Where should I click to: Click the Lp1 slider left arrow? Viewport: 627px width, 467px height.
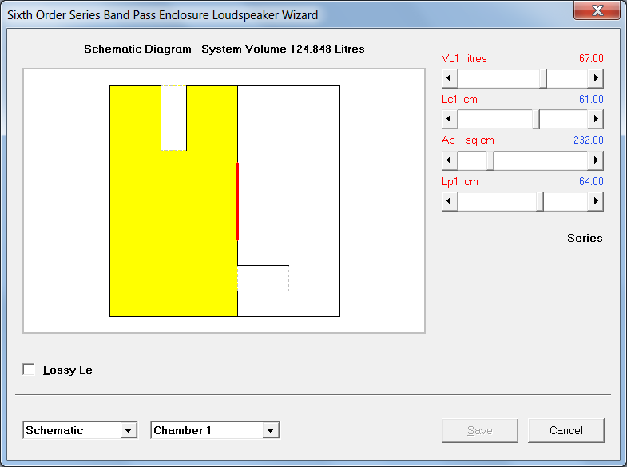click(x=450, y=201)
